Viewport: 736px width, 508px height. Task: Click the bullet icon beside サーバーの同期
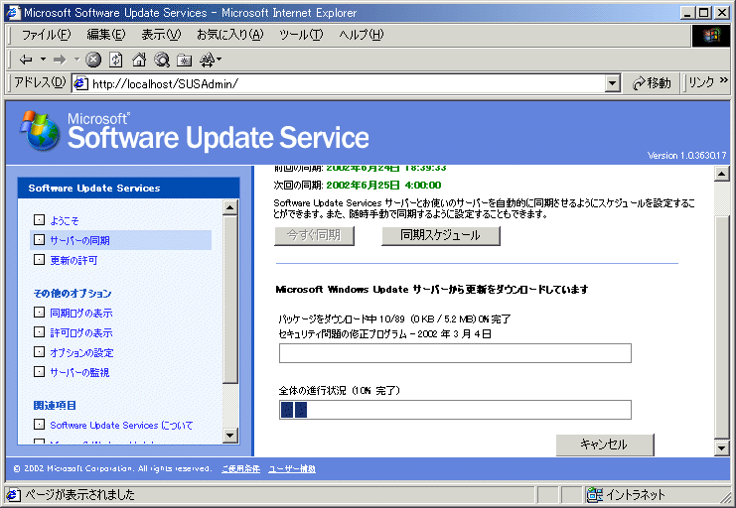tap(40, 239)
